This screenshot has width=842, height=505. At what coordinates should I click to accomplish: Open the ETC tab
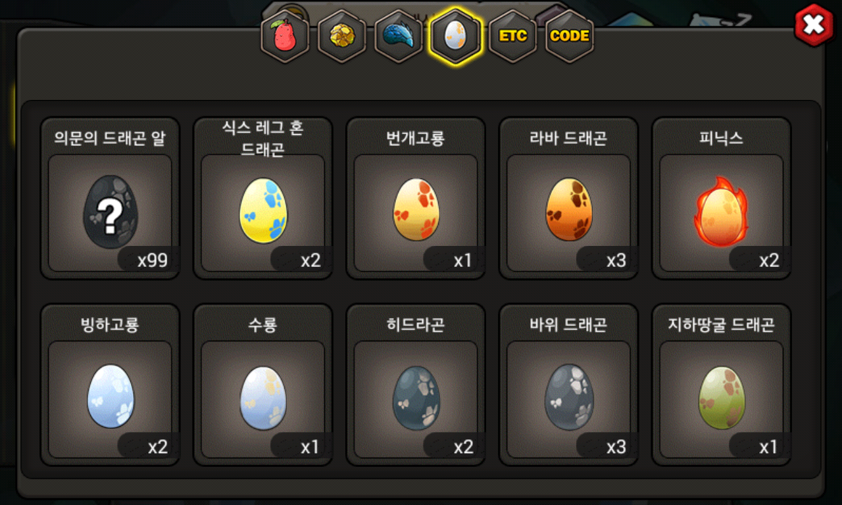(x=512, y=36)
